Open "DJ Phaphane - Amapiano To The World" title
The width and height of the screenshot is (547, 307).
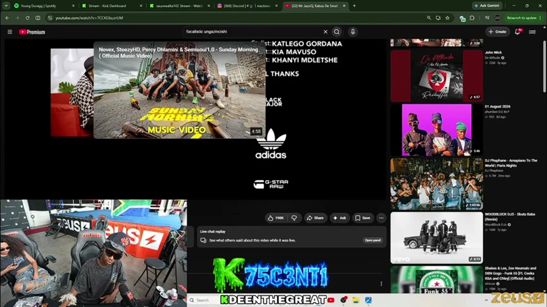[x=511, y=163]
